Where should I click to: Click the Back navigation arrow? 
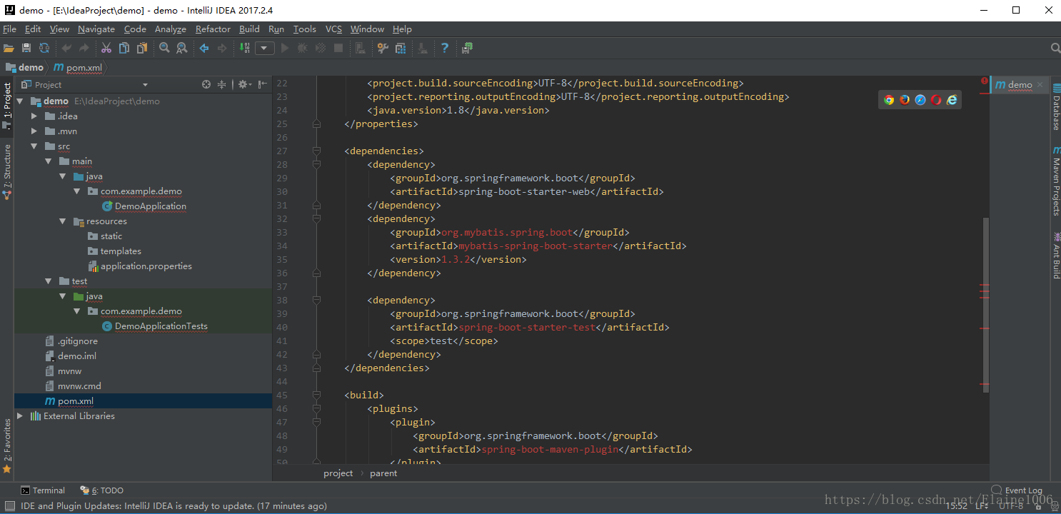pyautogui.click(x=204, y=48)
